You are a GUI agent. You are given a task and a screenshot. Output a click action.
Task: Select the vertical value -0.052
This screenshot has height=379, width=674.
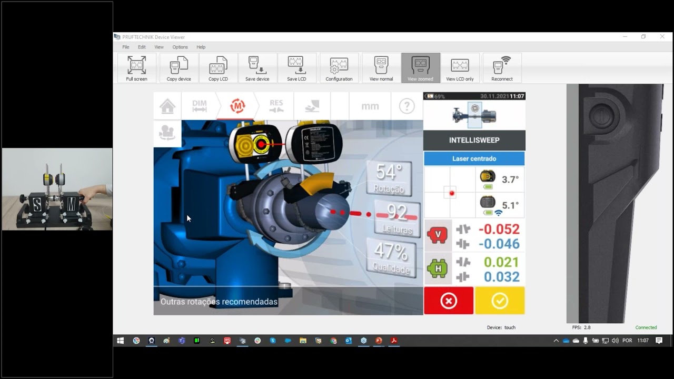499,229
